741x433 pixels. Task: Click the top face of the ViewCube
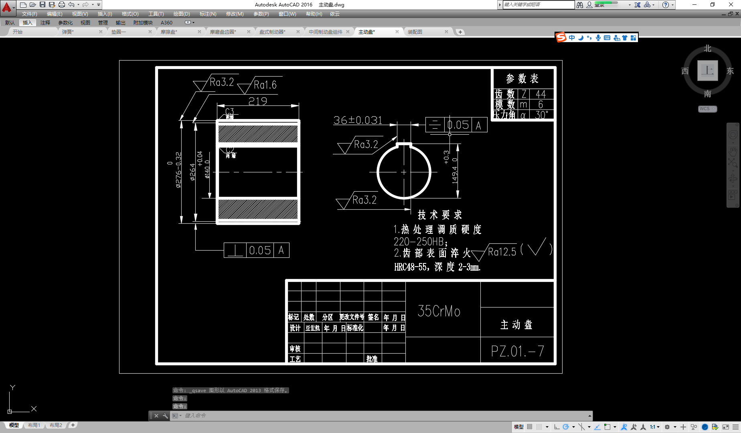tap(707, 71)
